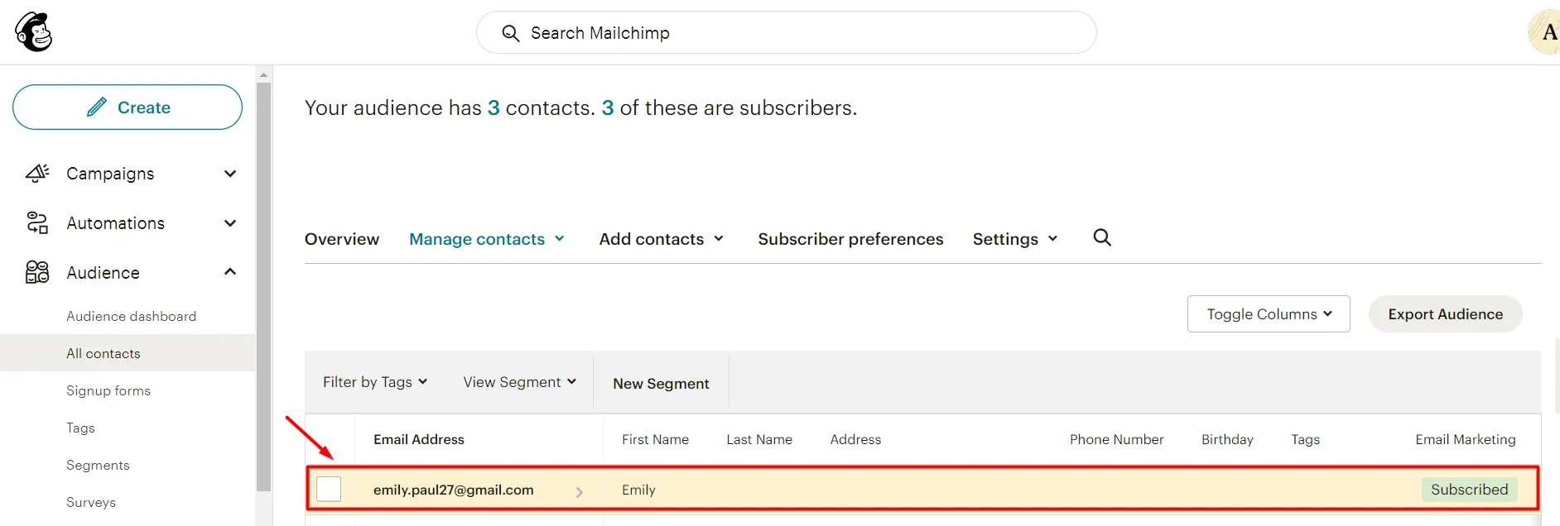Select the emily.paul27@gmail.com row checkbox
1560x526 pixels.
pyautogui.click(x=329, y=489)
